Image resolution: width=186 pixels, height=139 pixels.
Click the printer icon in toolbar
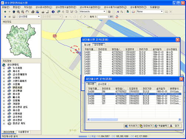tap(33, 12)
